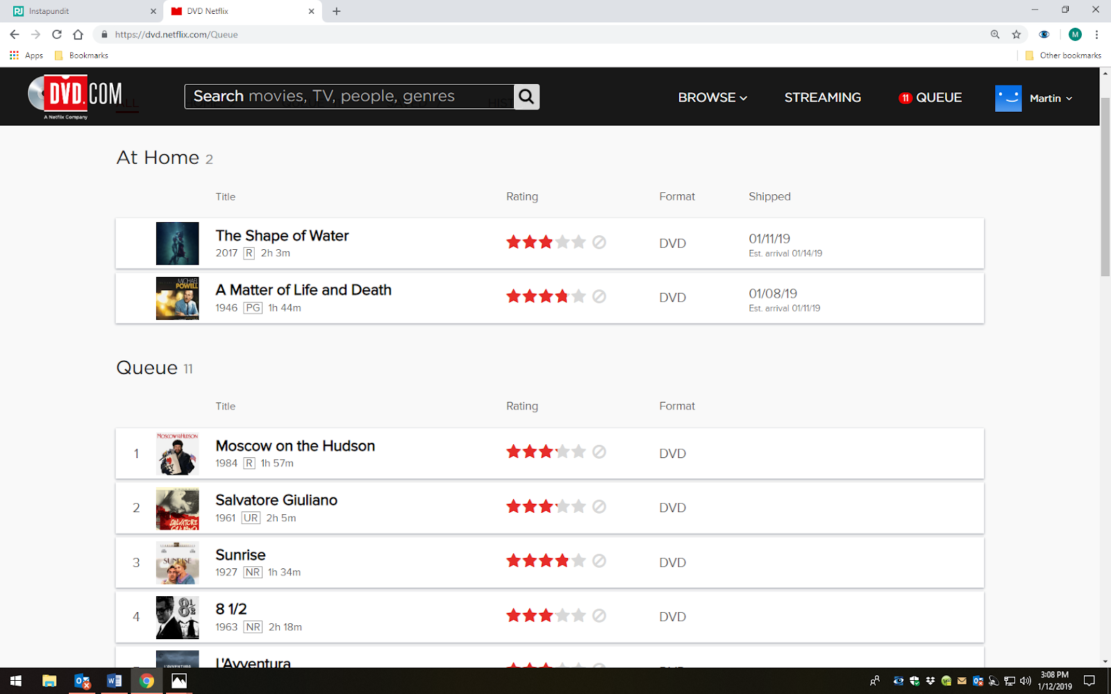Give Sunrise a five-star rating
This screenshot has width=1111, height=694.
[578, 561]
